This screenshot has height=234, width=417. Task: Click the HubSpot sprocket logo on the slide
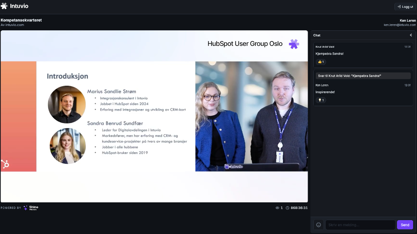[x=5, y=164]
